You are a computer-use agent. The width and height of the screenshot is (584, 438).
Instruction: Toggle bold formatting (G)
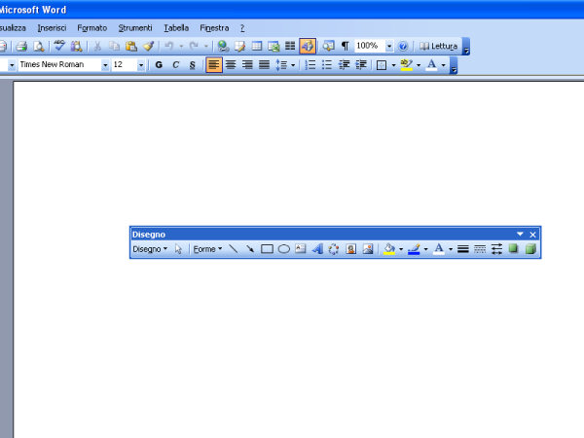pyautogui.click(x=159, y=65)
